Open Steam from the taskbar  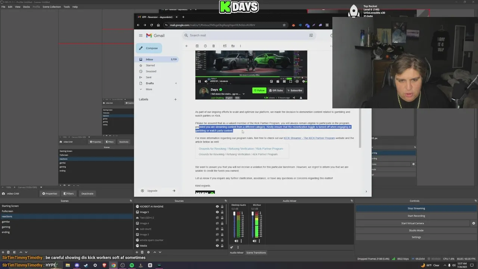[x=86, y=265]
